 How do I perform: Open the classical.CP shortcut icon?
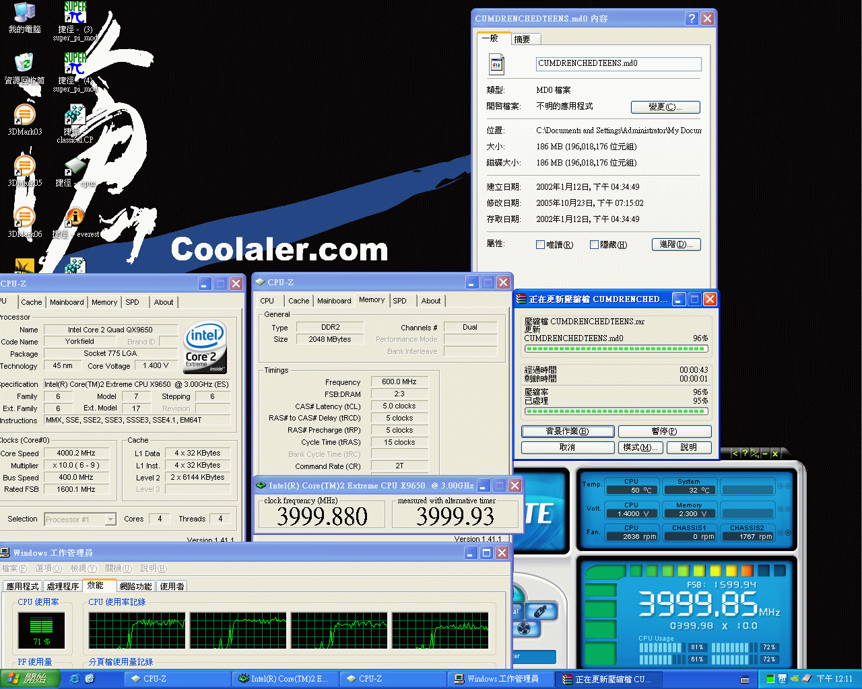[x=75, y=116]
